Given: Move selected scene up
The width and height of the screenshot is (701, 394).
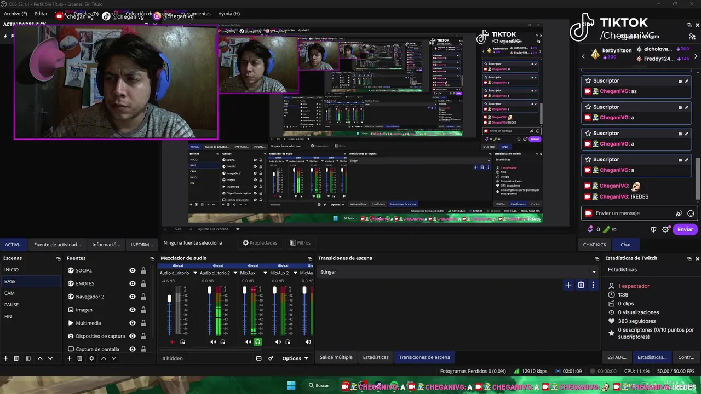Looking at the screenshot, I should point(40,358).
